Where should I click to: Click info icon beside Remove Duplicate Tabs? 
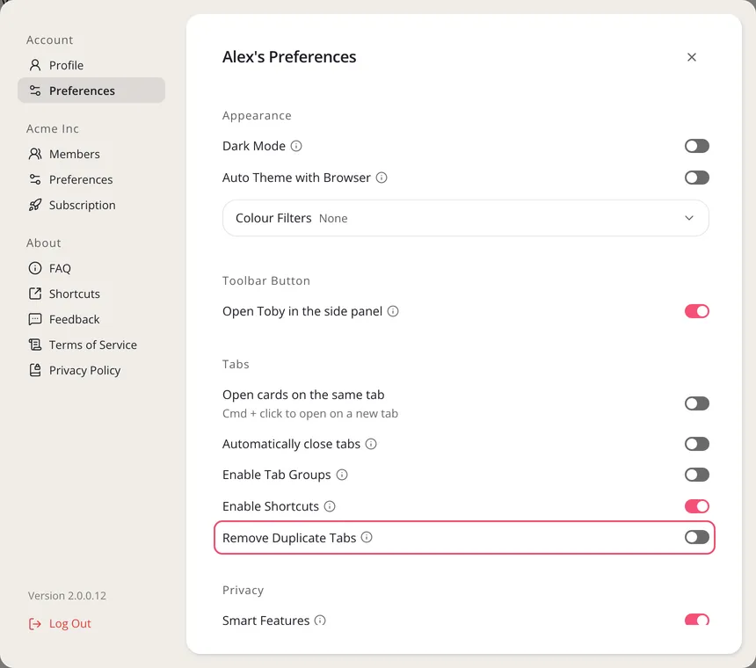pos(367,537)
